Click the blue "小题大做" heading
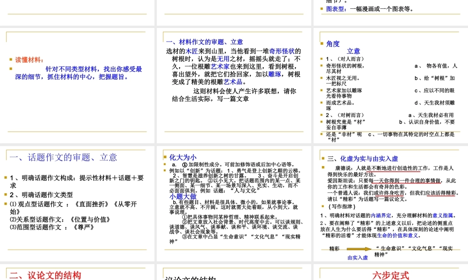468x280 pixels. tap(183, 196)
